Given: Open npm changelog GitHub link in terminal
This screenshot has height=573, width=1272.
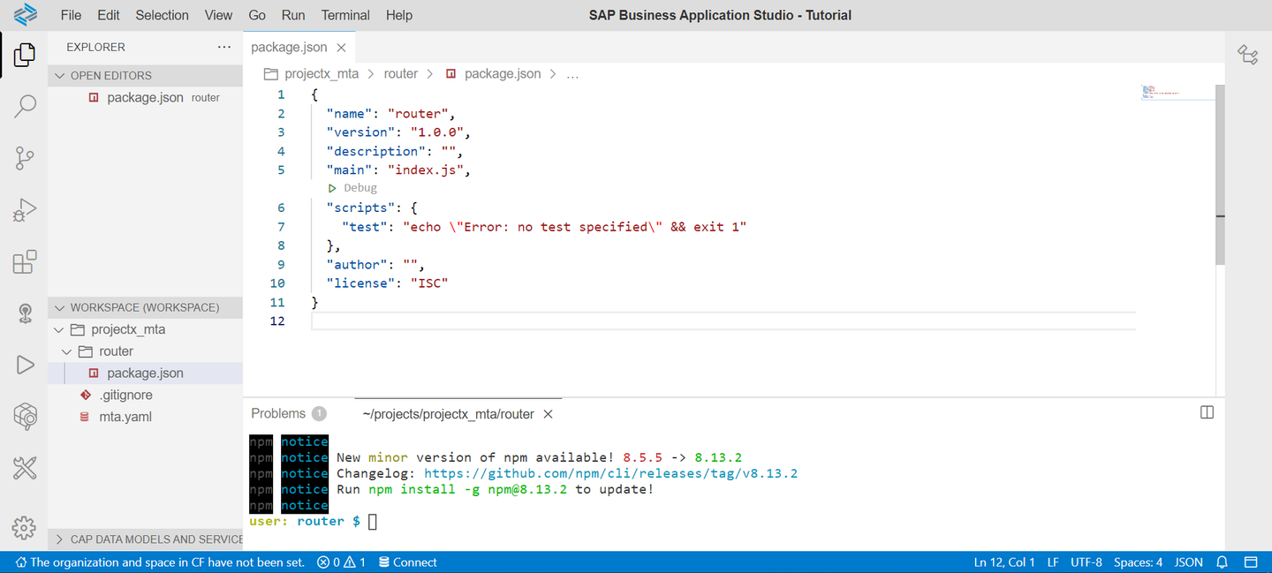Looking at the screenshot, I should click(610, 473).
